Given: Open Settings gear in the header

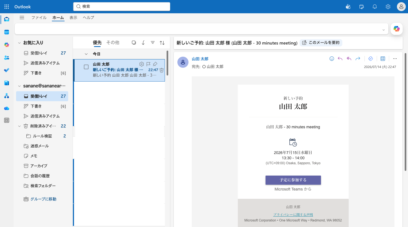Looking at the screenshot, I should 388,7.
